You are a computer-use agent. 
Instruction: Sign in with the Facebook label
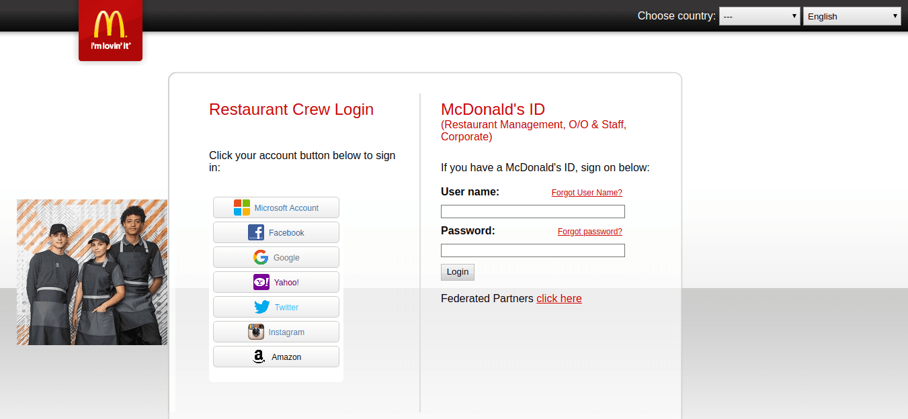(286, 232)
